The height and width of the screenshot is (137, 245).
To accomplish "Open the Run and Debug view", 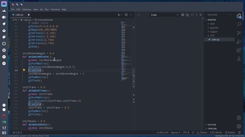I will (x=239, y=41).
